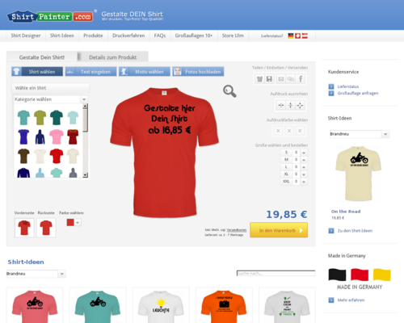
Task: Open bottom Shirt-Ideen Brandneu dropdown
Action: [x=36, y=274]
